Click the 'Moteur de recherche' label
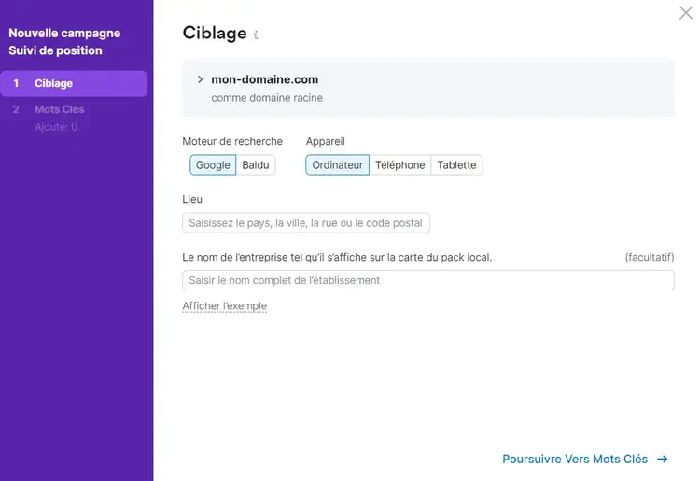 pos(232,141)
